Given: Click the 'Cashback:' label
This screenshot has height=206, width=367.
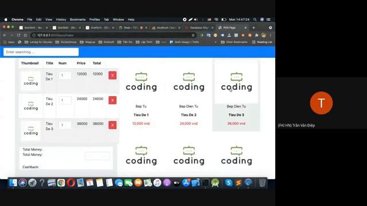Looking at the screenshot, I should click(30, 167).
